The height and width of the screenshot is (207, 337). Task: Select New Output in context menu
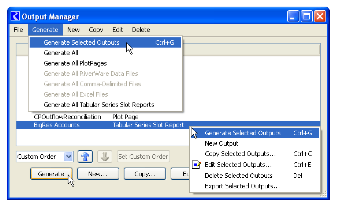pos(221,143)
